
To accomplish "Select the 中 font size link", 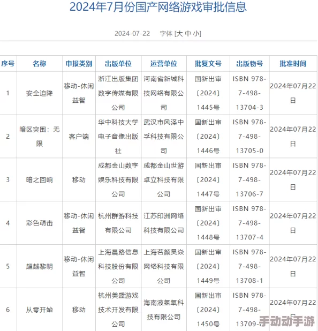I will pyautogui.click(x=188, y=34).
